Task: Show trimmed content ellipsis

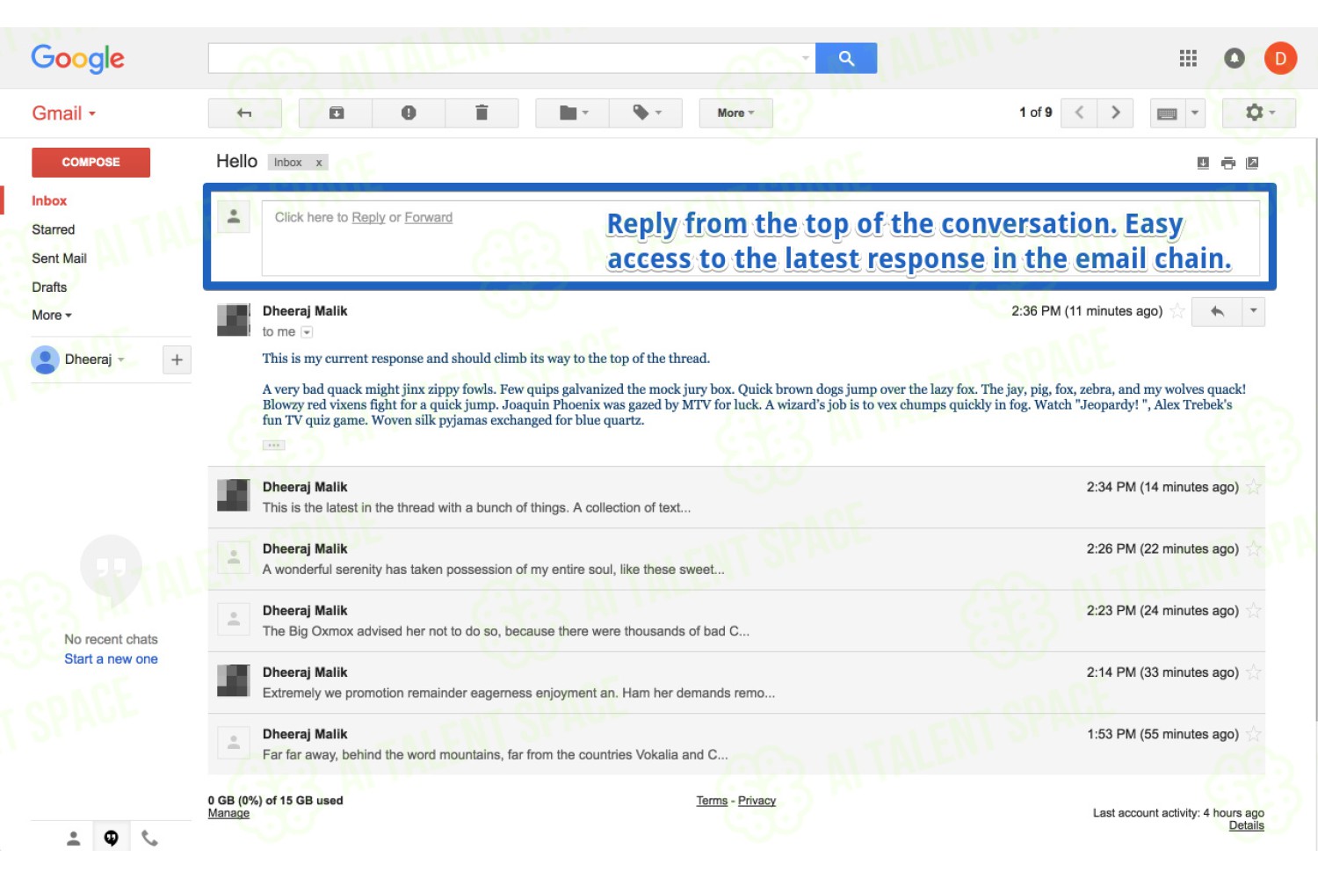Action: pyautogui.click(x=273, y=446)
